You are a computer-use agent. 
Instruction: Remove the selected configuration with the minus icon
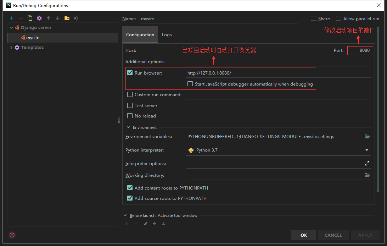tap(21, 18)
